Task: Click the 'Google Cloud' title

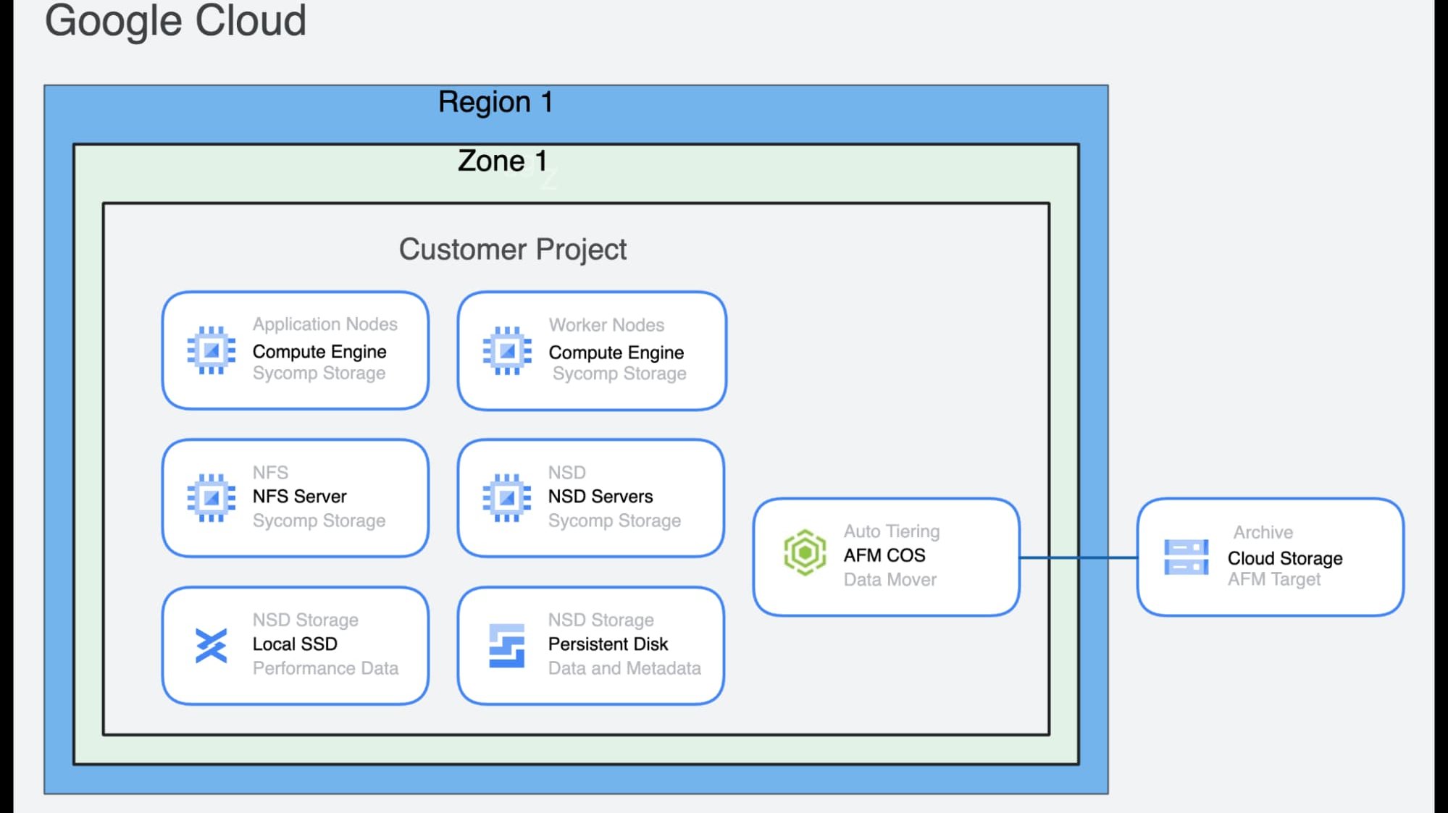Action: (x=176, y=20)
